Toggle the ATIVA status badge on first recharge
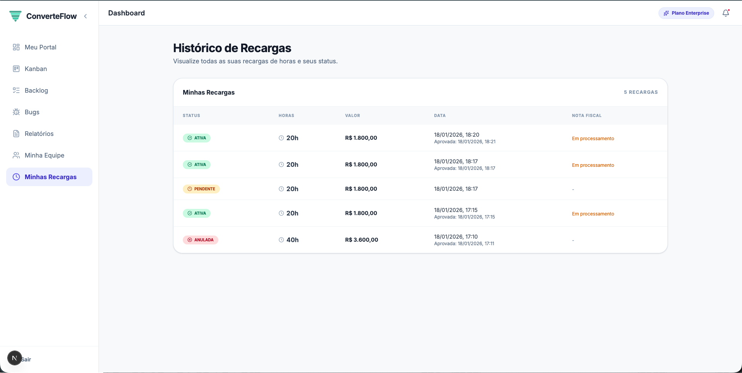Image resolution: width=742 pixels, height=373 pixels. 197,138
